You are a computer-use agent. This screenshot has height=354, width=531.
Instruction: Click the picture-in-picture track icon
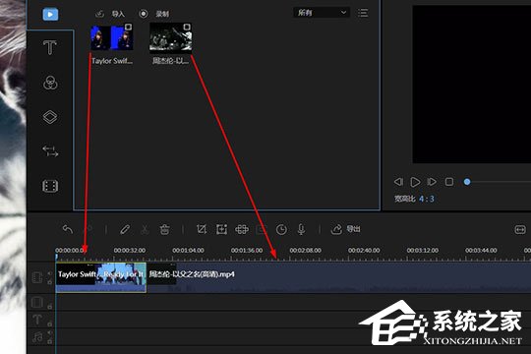37,302
